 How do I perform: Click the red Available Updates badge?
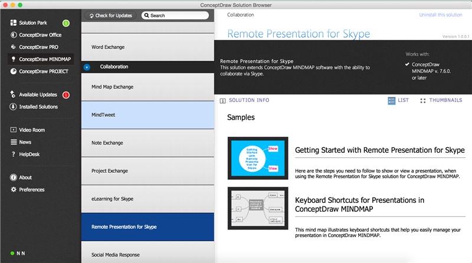(x=66, y=95)
